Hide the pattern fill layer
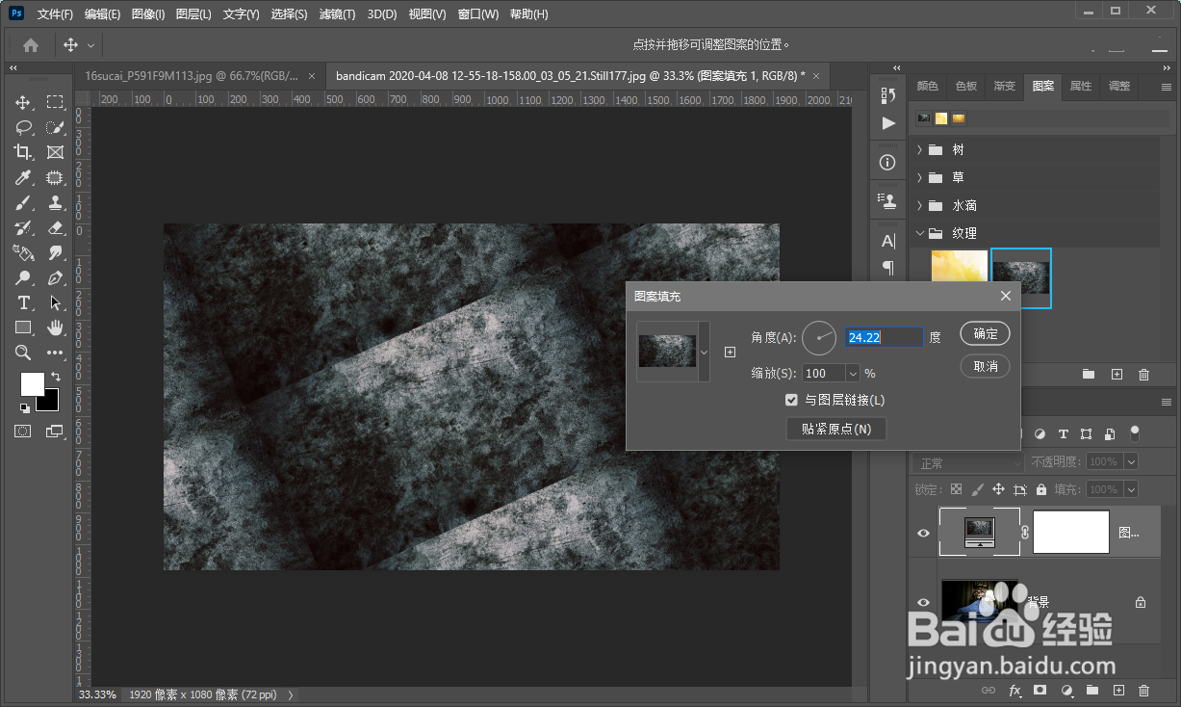This screenshot has height=707, width=1181. coord(924,533)
